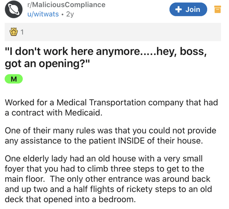Screen dimensions: 229x209
Task: Click the gray awards bar
Action: click(x=114, y=32)
